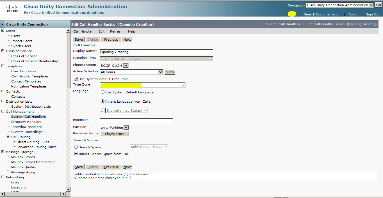Click the Refresh menu item
The width and height of the screenshot is (383, 198).
[x=116, y=31]
